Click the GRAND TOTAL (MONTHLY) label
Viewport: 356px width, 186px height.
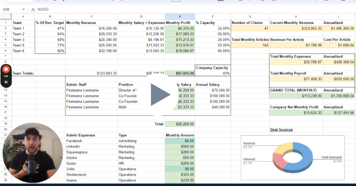click(293, 90)
